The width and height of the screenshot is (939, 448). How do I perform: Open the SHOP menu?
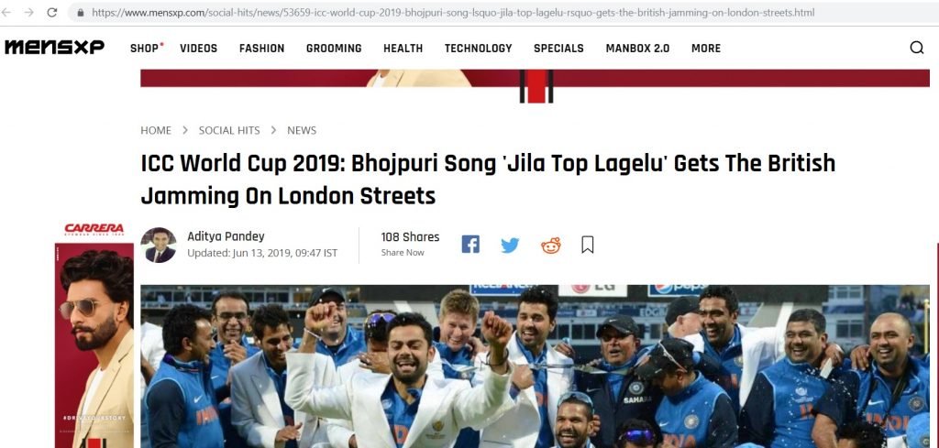[x=146, y=48]
